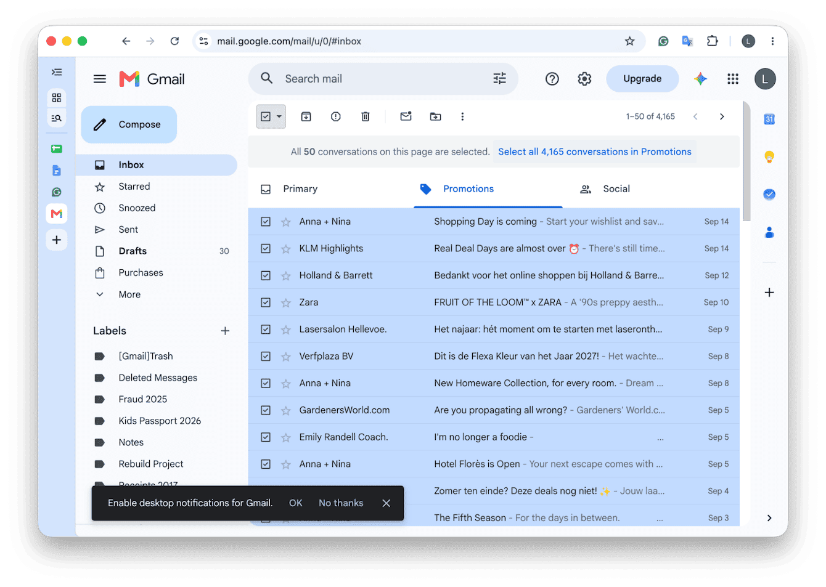Archive the selected conversations
Image resolution: width=826 pixels, height=587 pixels.
[x=306, y=116]
